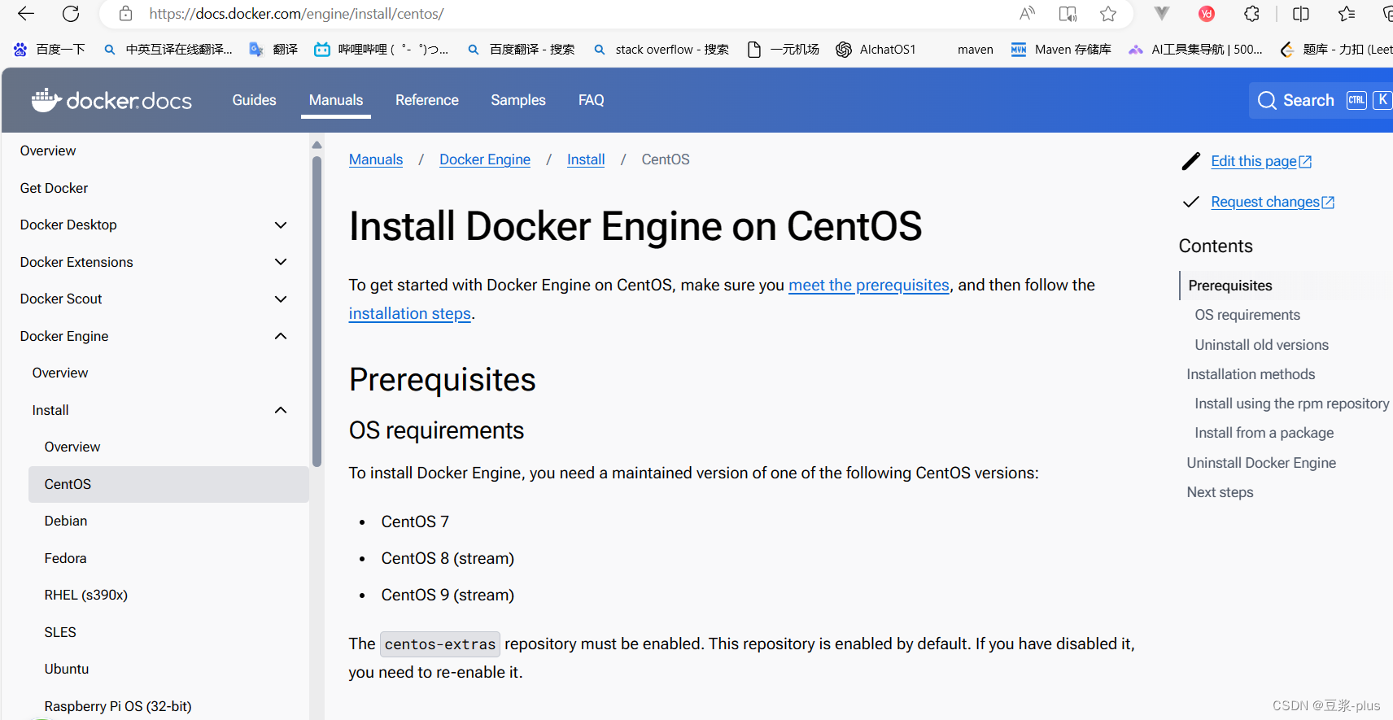The height and width of the screenshot is (720, 1393).
Task: Open 一元机场 bookmark
Action: click(x=783, y=50)
